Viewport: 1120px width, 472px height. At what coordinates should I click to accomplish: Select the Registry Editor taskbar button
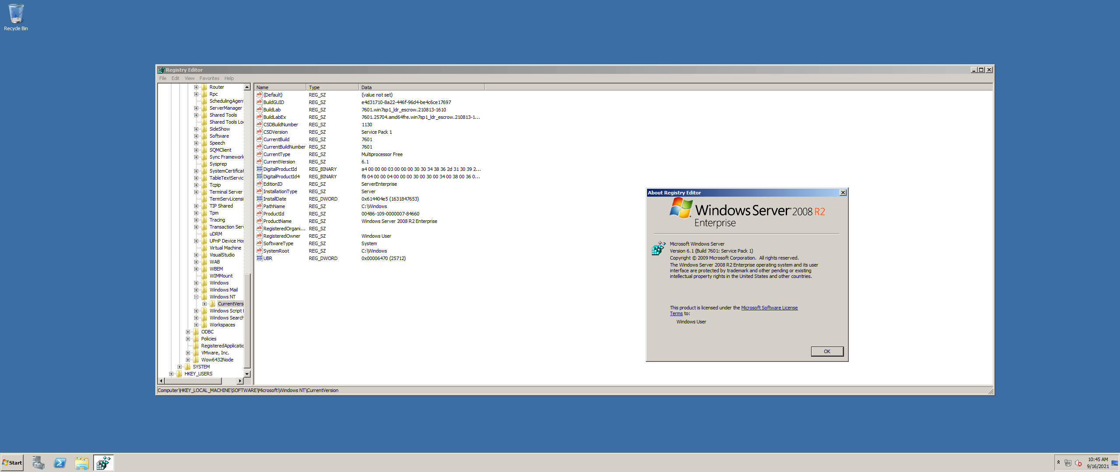tap(104, 463)
